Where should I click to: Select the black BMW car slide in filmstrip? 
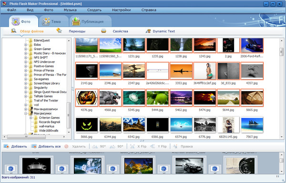coord(189,165)
